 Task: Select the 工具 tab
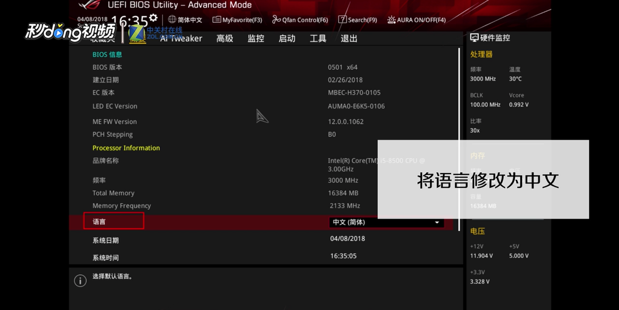[318, 38]
